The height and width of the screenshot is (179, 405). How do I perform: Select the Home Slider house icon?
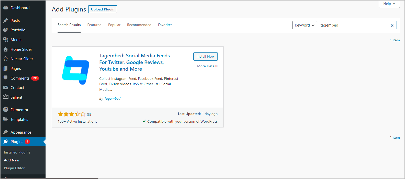[6, 49]
